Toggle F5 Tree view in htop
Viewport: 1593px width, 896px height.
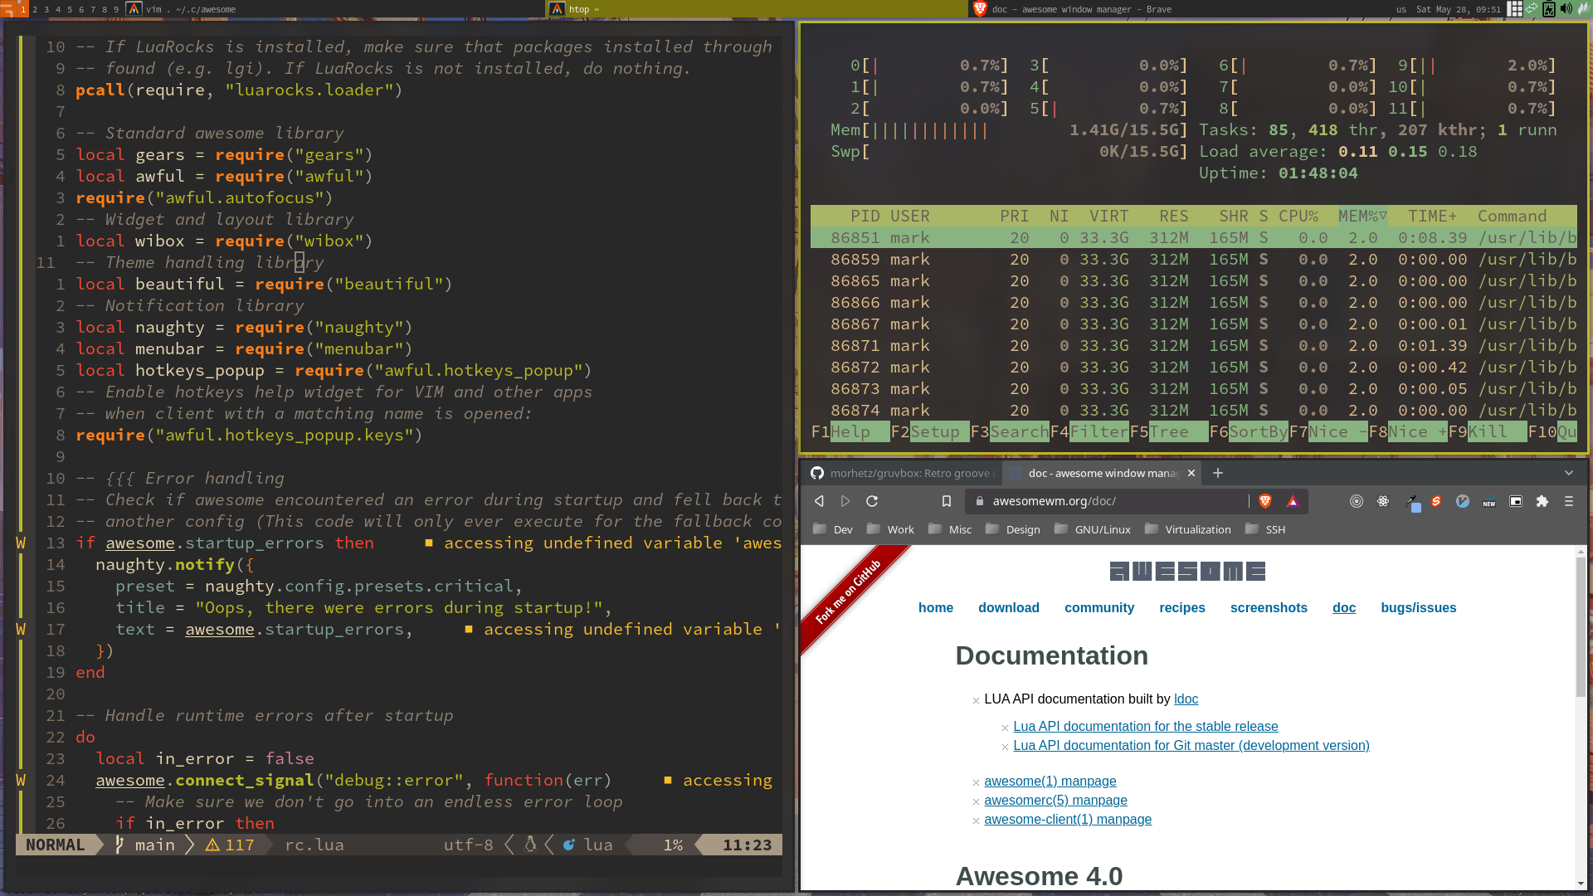point(1168,431)
